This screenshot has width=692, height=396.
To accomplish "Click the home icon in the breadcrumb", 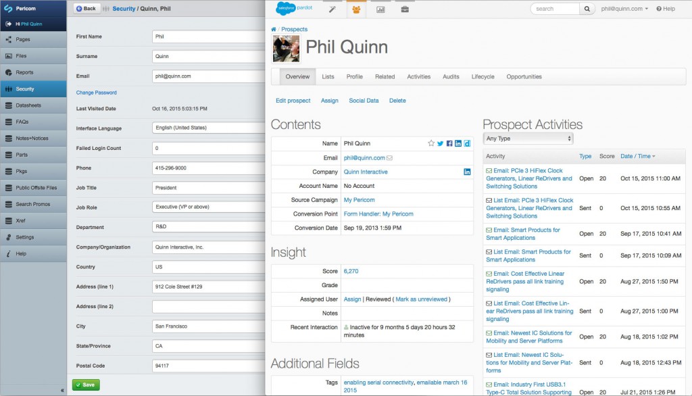I will coord(274,30).
